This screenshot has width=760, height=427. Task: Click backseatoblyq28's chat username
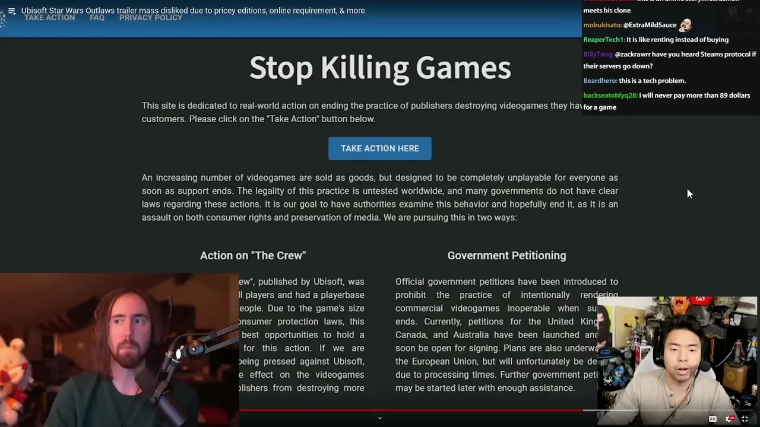tap(610, 95)
